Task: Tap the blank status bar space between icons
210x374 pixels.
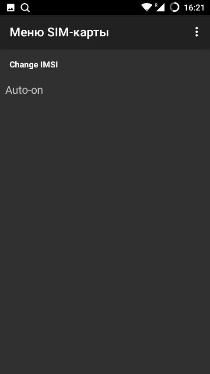Action: pyautogui.click(x=85, y=7)
